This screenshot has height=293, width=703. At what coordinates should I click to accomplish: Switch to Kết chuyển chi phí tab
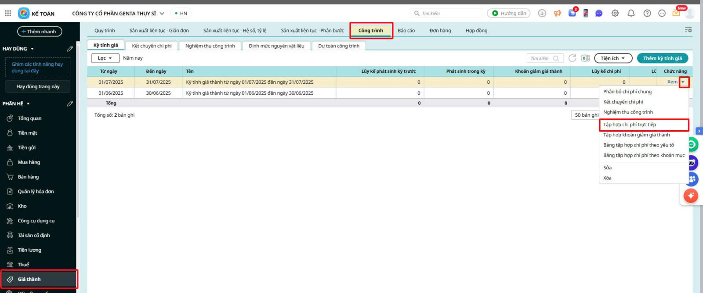pos(152,46)
